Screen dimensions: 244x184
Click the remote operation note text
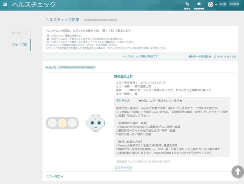[144, 162]
